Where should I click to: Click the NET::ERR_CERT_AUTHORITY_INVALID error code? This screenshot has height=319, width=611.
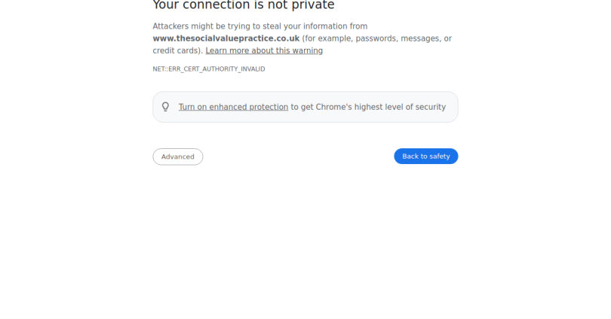tap(209, 69)
